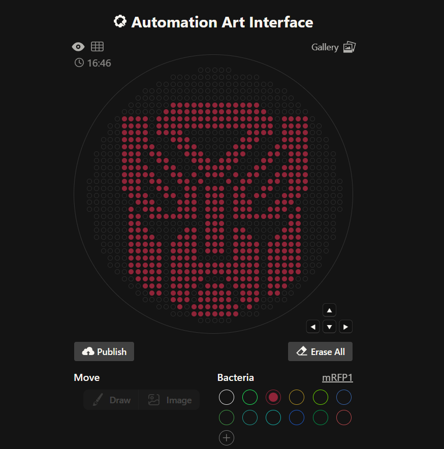Screen dimensions: 444x449
Task: Select the blue swatch in the first row
Action: [344, 397]
